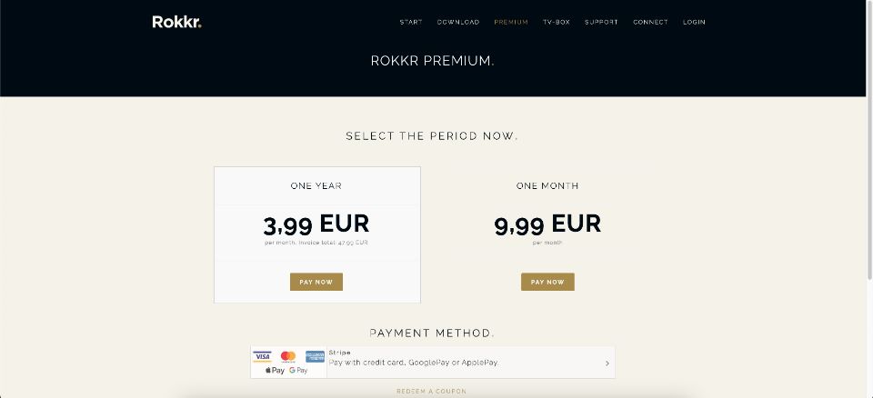Click the Apple Pay icon
This screenshot has width=873, height=398.
[275, 370]
